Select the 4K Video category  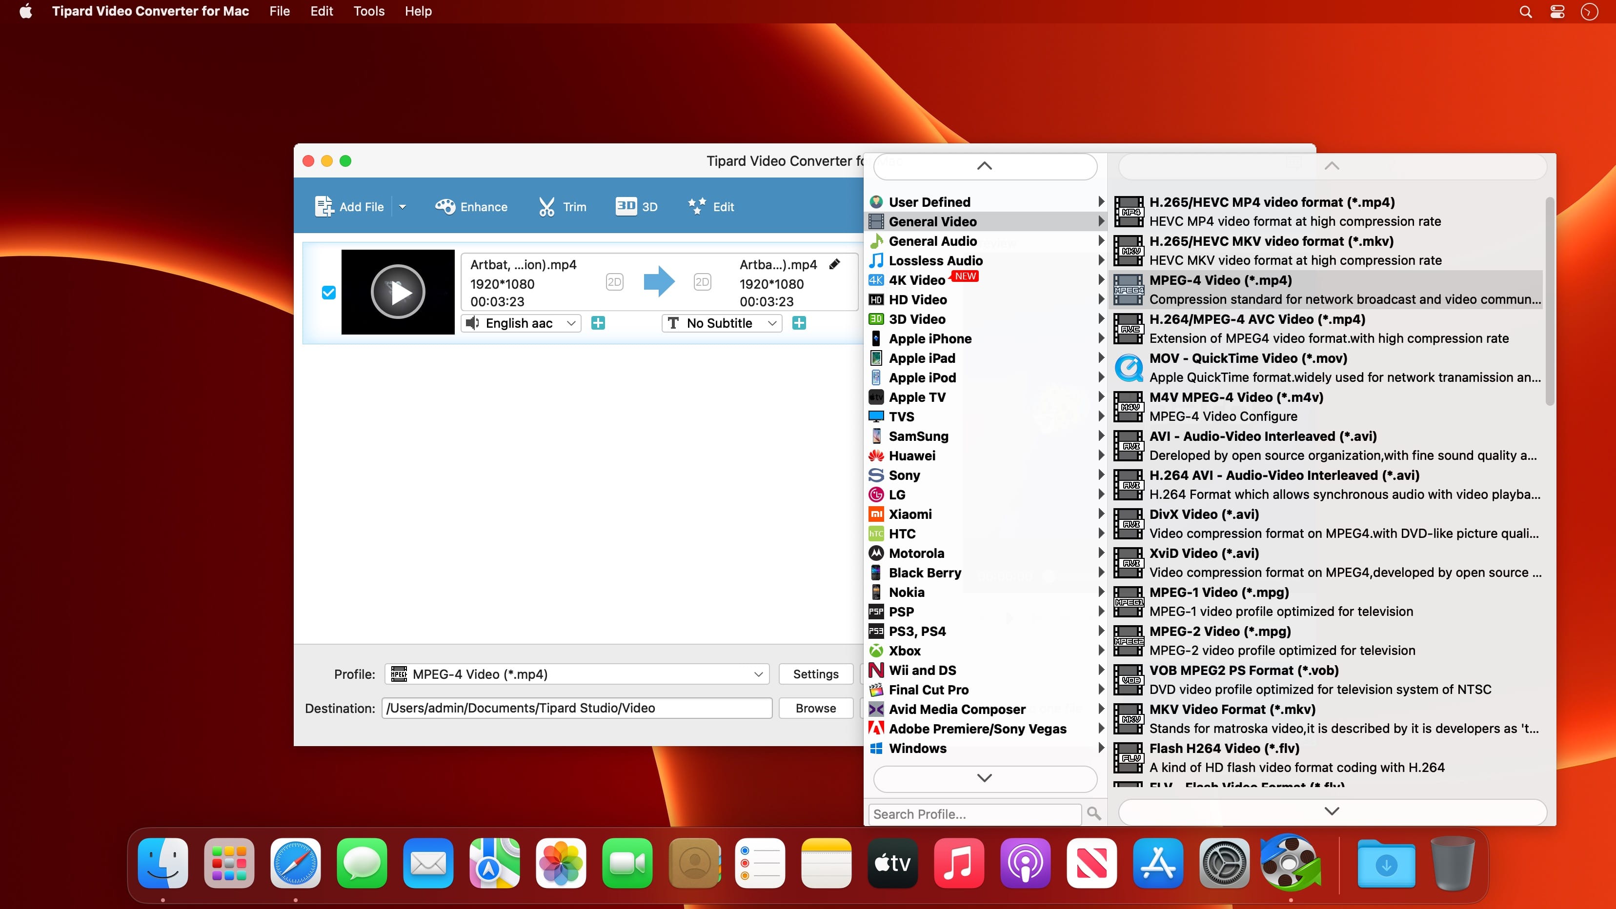987,279
